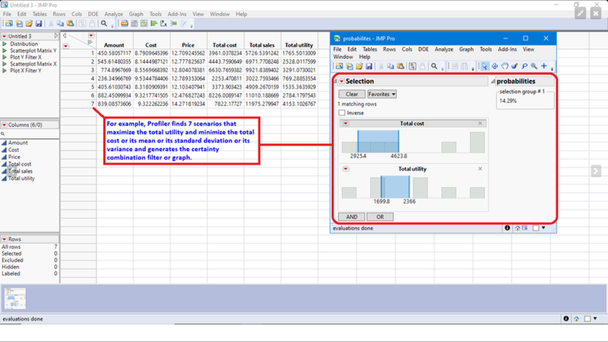Click the Clear button
The width and height of the screenshot is (608, 342).
tap(352, 94)
